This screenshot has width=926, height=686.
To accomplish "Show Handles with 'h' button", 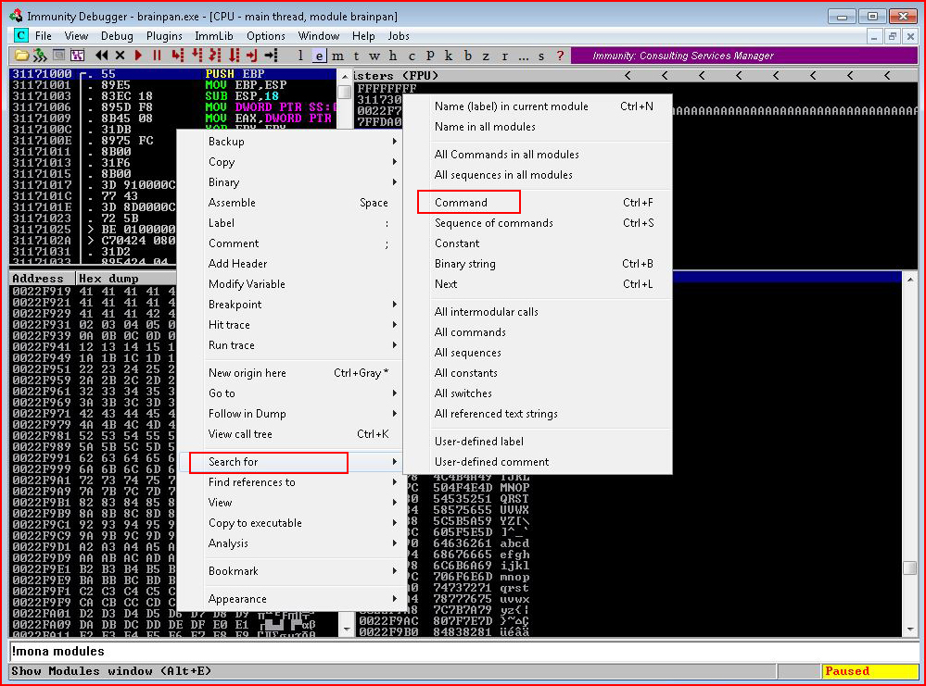I will click(x=393, y=56).
